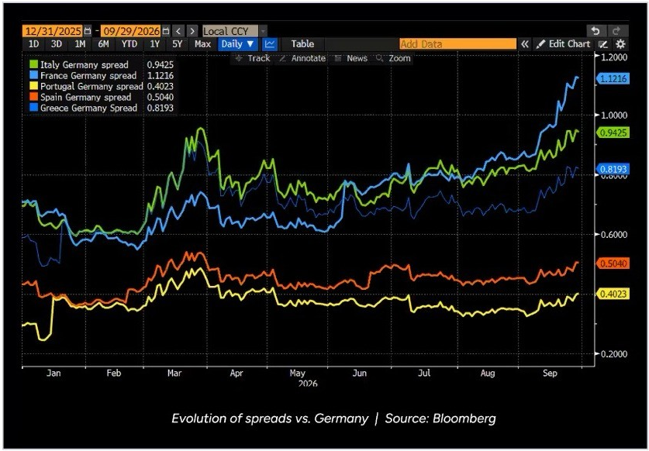Open the end date calendar picker icon
This screenshot has width=649, height=451.
pyautogui.click(x=166, y=31)
